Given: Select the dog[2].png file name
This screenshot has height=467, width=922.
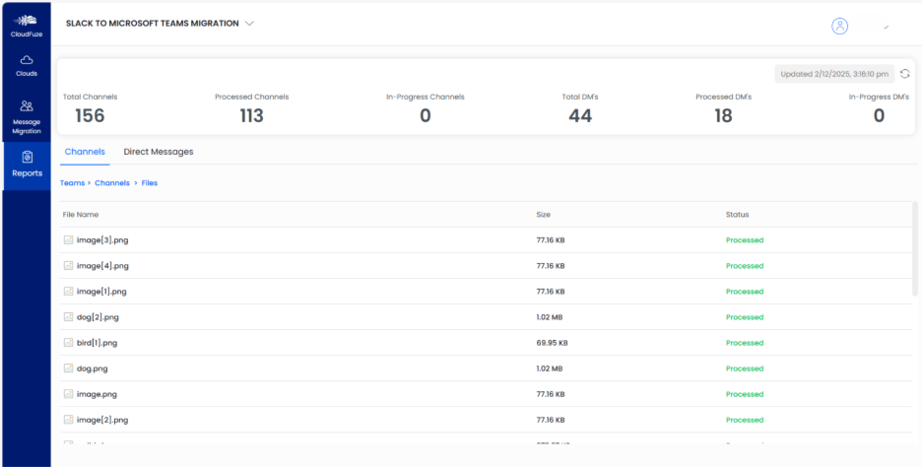Looking at the screenshot, I should tap(98, 317).
